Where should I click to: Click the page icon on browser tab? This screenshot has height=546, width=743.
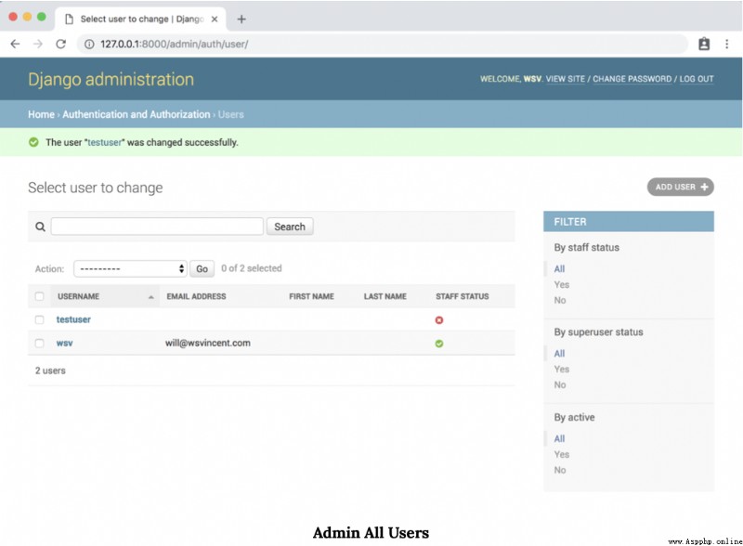[x=69, y=19]
